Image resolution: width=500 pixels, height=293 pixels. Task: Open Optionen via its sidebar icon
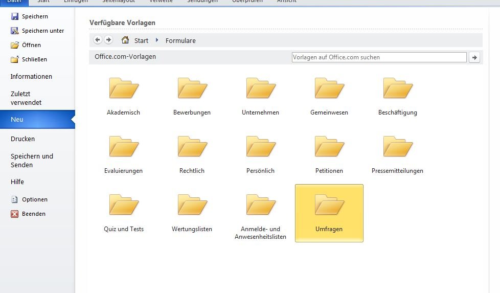coord(15,199)
